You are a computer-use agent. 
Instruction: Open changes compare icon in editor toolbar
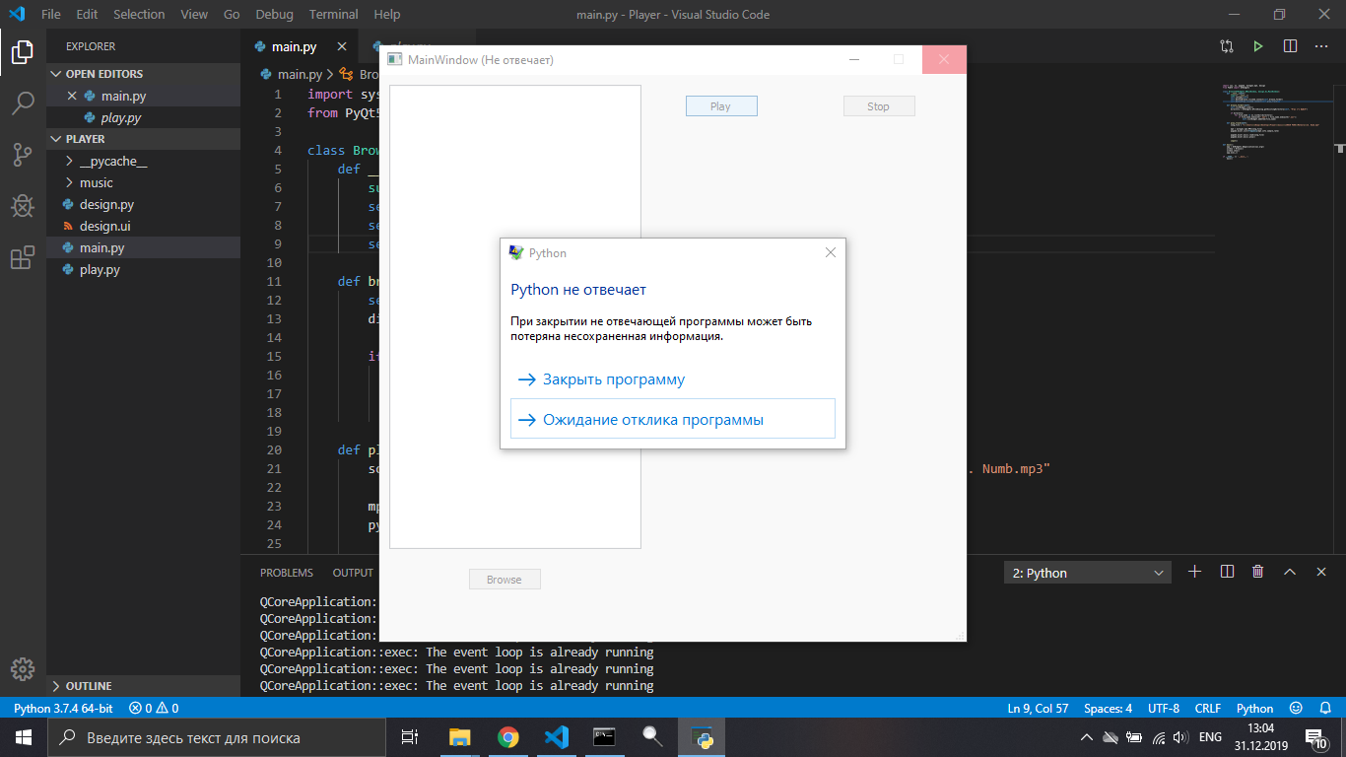(x=1226, y=46)
